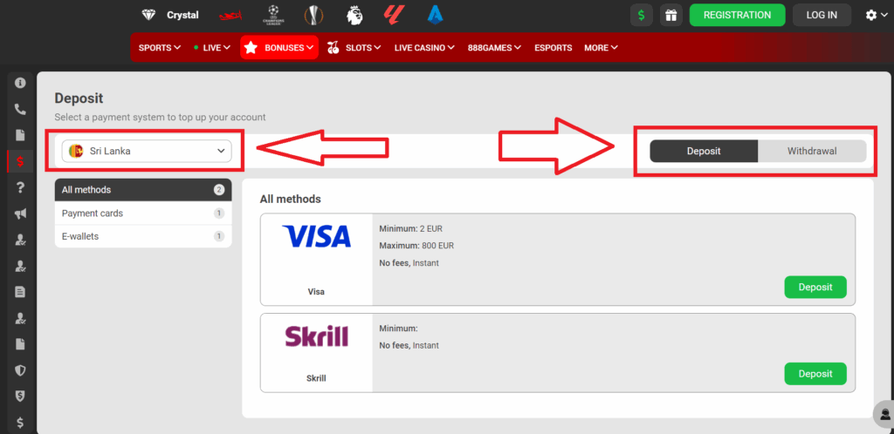894x434 pixels.
Task: Click the 'All methods' heading above the Visa card
Action: pos(290,199)
